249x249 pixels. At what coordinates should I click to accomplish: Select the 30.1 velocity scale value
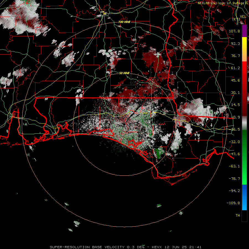coord(235,93)
